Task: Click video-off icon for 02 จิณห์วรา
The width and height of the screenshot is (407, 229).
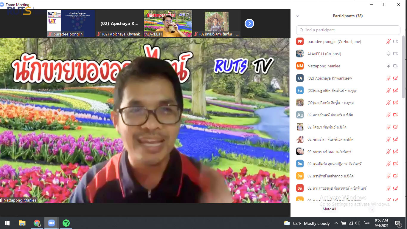Action: (x=396, y=139)
